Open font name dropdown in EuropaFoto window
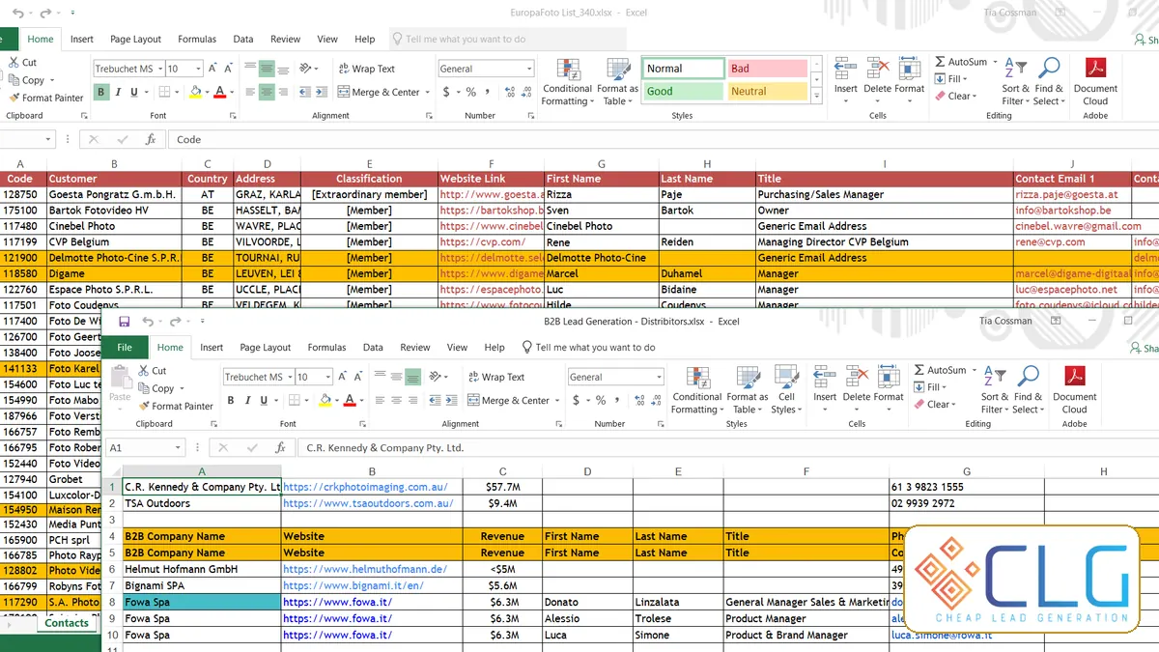 (x=159, y=69)
